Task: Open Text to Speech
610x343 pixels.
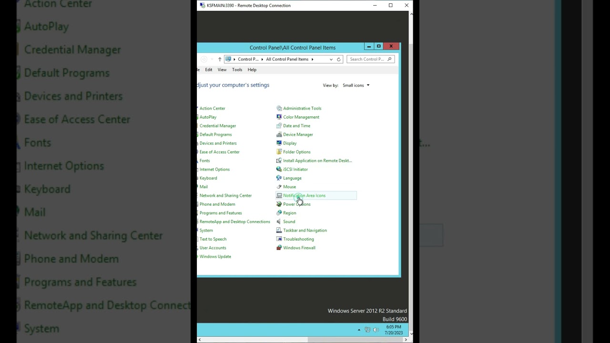Action: click(x=213, y=239)
